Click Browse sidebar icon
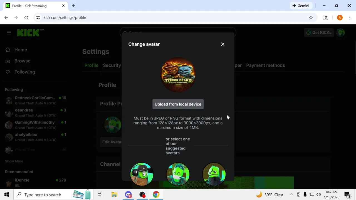This screenshot has height=200, width=356. pyautogui.click(x=8, y=61)
